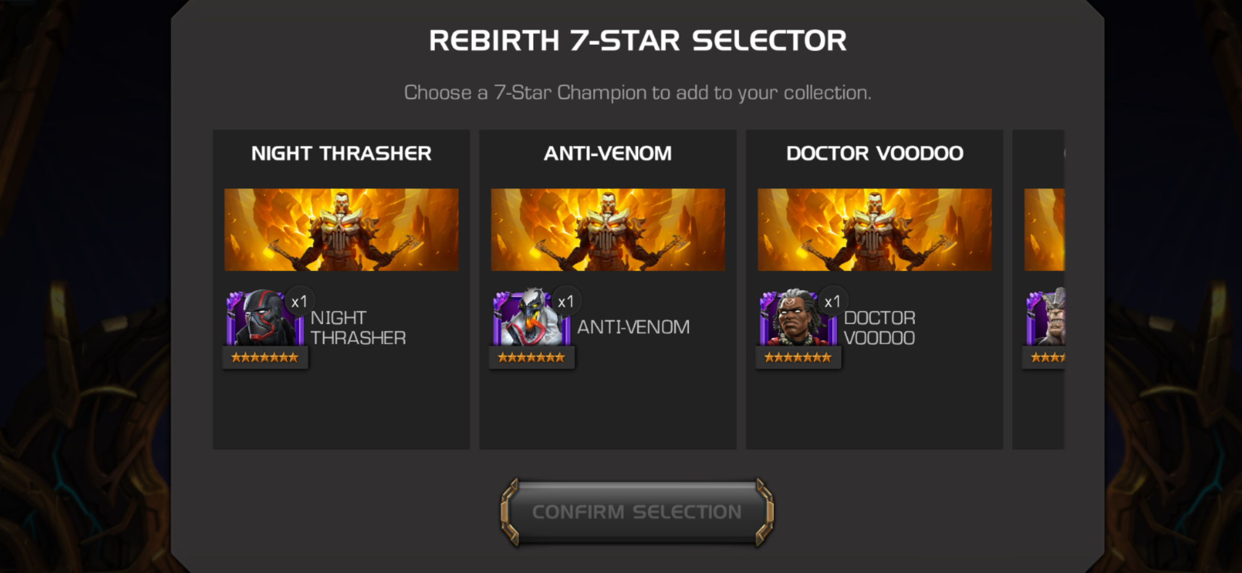Click the Night Thrasher champion portrait icon

pyautogui.click(x=265, y=319)
